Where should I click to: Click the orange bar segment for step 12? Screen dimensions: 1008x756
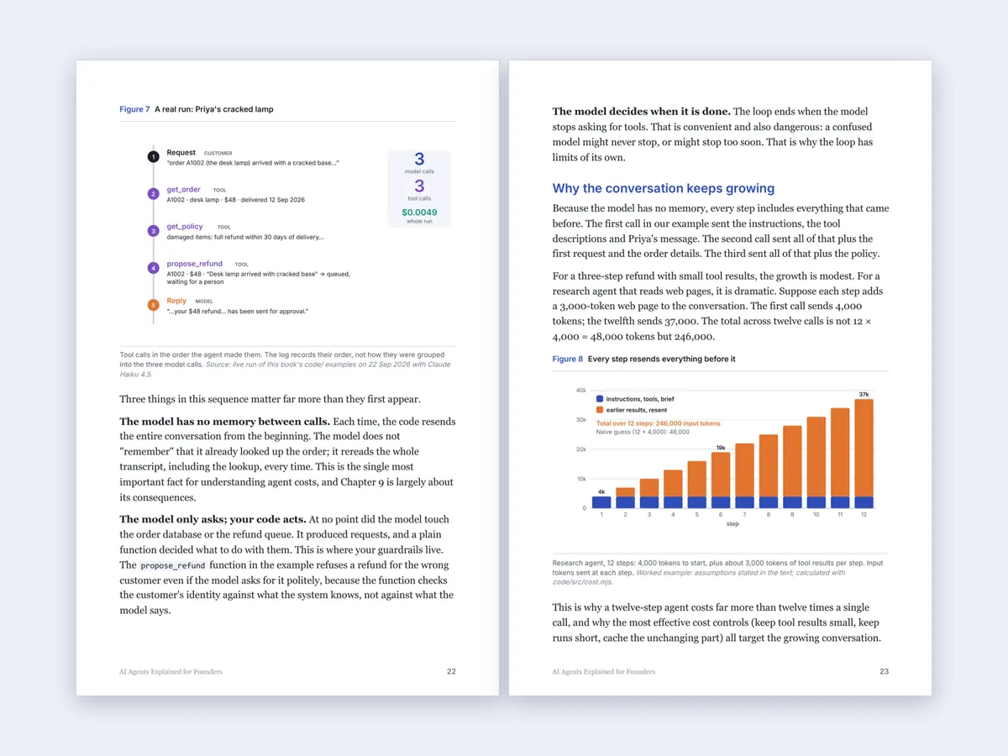(864, 448)
